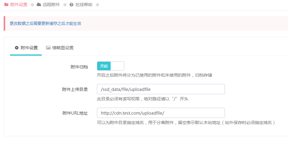Focus the 附件URL地址 input field
Viewport: 288px width, 142px height.
161,113
